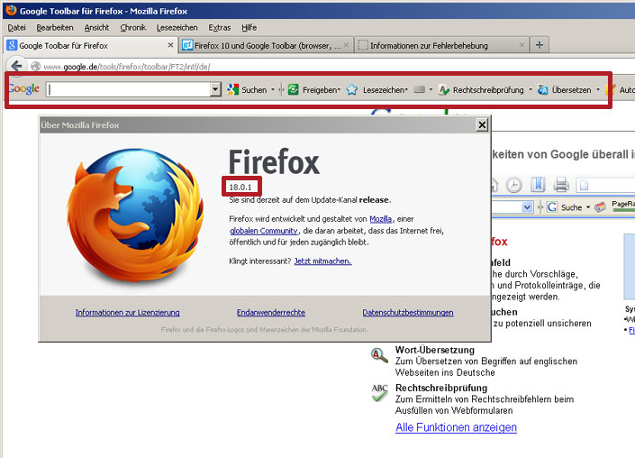Open the globalen Community link
Image resolution: width=635 pixels, height=458 pixels.
(264, 231)
